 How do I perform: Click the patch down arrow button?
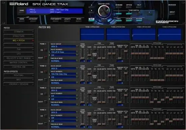pos(91,13)
